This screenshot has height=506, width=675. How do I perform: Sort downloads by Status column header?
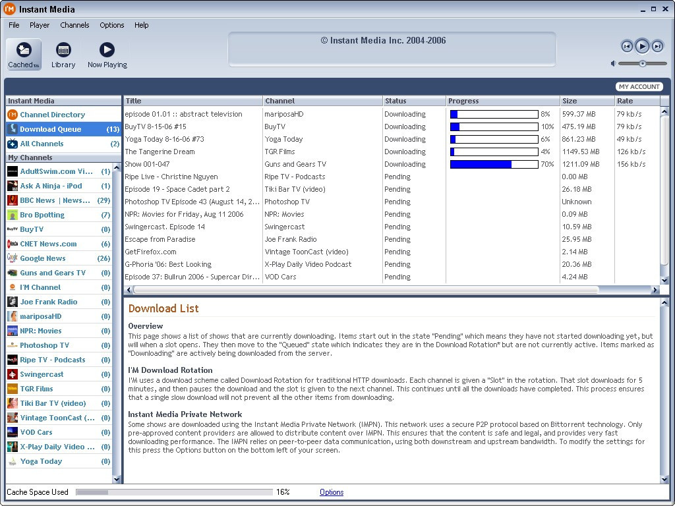[x=415, y=101]
